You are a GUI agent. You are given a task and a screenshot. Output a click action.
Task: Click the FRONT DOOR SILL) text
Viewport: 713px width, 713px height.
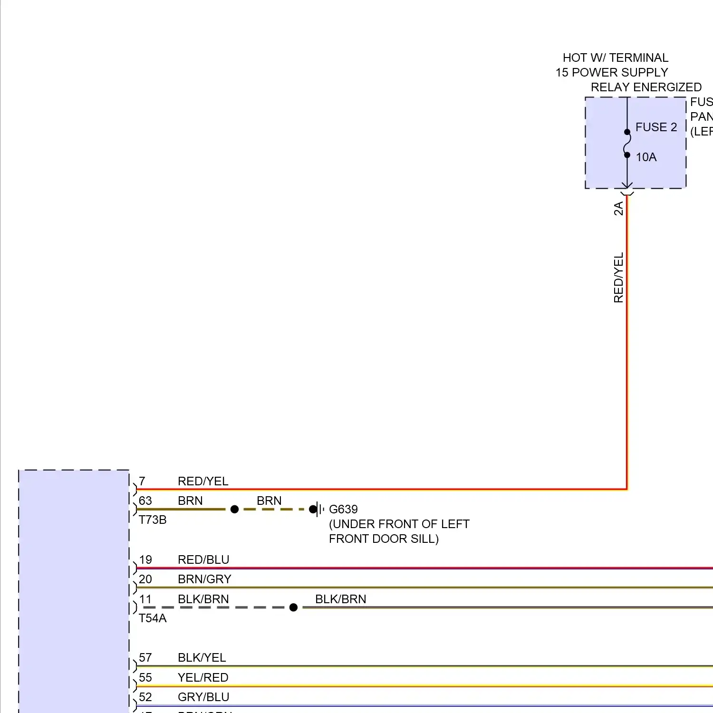point(384,539)
